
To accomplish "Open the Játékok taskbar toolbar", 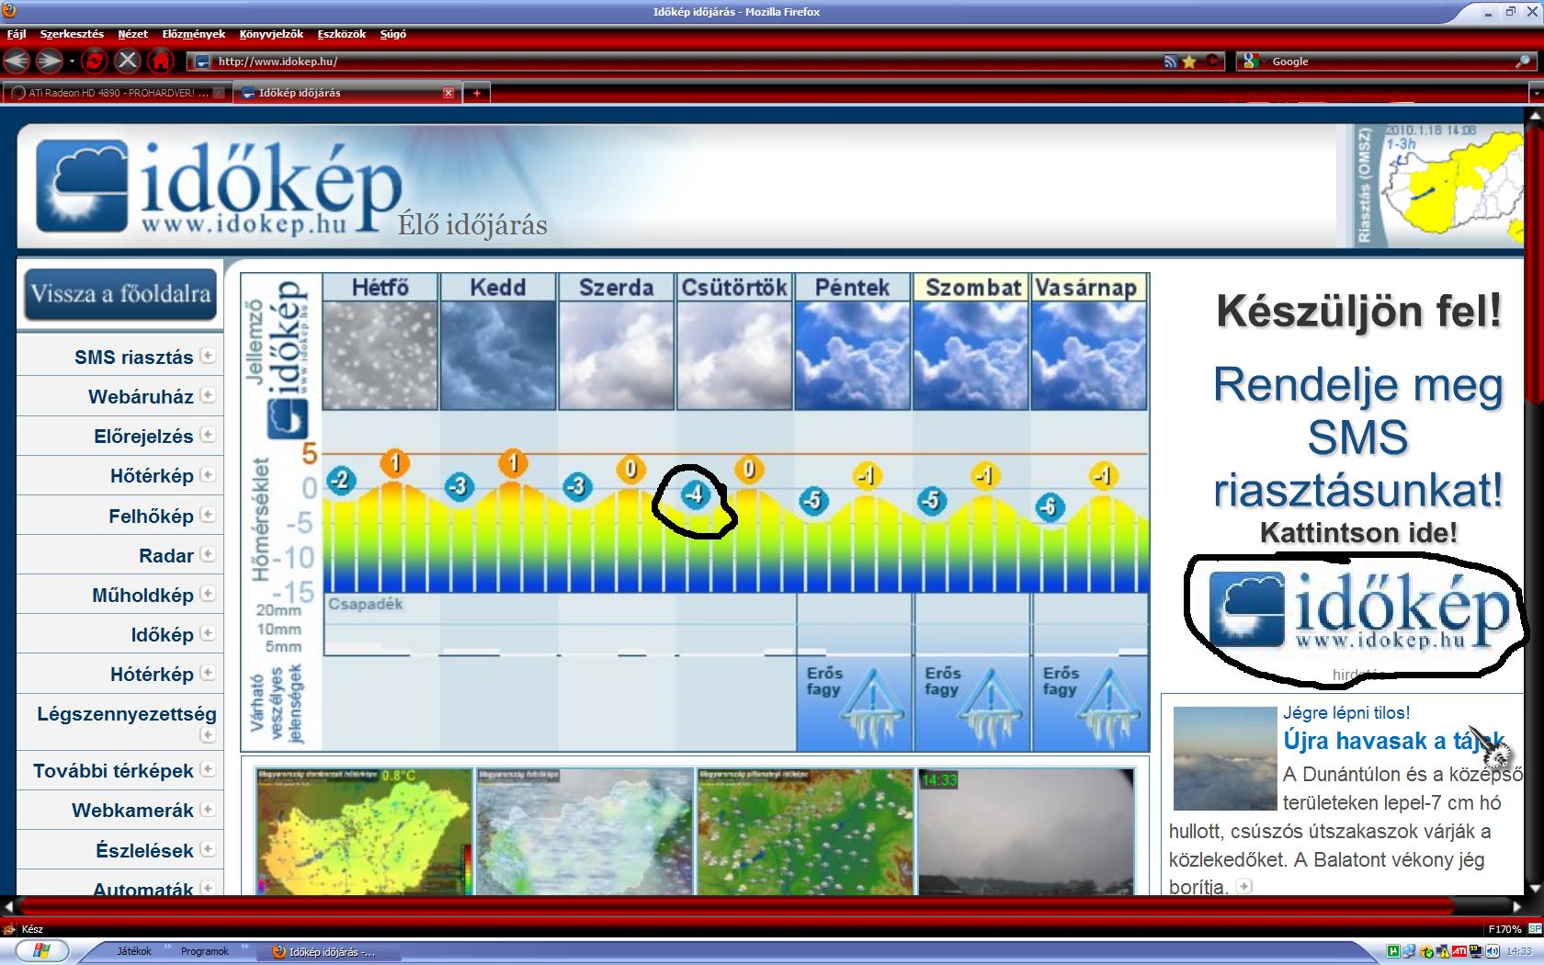I will pos(134,951).
